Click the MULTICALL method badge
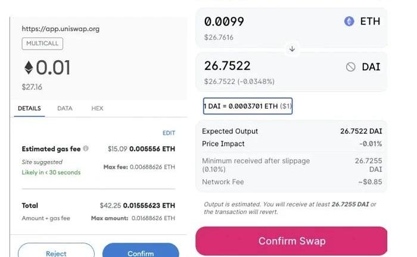This screenshot has width=417, height=257. coord(42,44)
